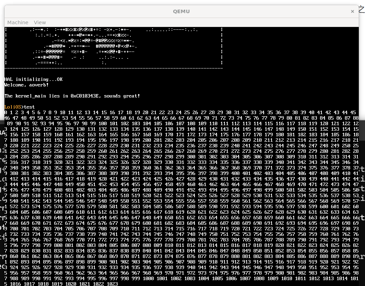Open the Machine menu
This screenshot has width=365, height=286.
click(x=18, y=22)
